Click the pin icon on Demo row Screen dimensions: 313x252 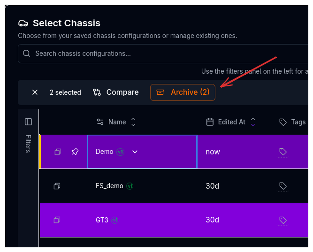pos(75,152)
